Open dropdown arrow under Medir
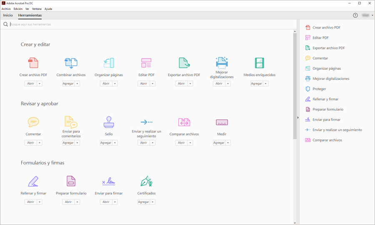Screen dimensions: 375x225 click(228, 143)
